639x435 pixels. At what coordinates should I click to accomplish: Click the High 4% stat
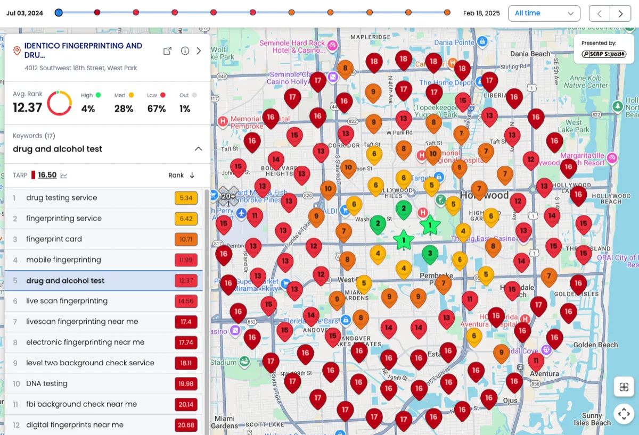(91, 102)
